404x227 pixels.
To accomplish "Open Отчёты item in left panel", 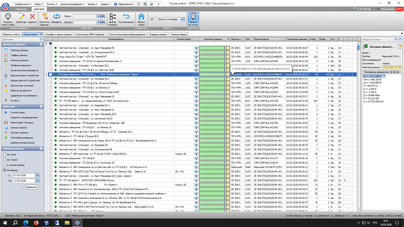I will tap(15, 101).
